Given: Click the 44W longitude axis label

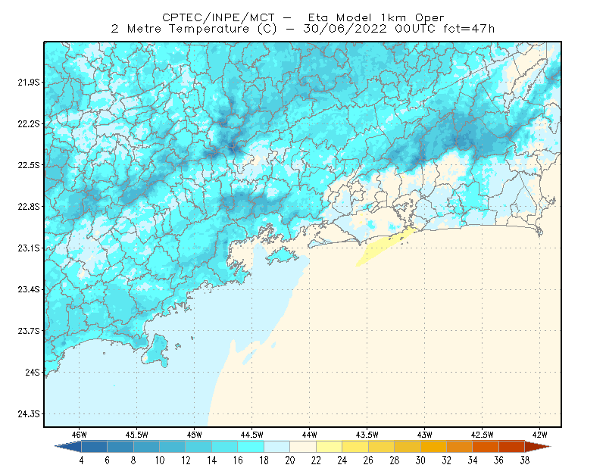Looking at the screenshot, I should [309, 435].
